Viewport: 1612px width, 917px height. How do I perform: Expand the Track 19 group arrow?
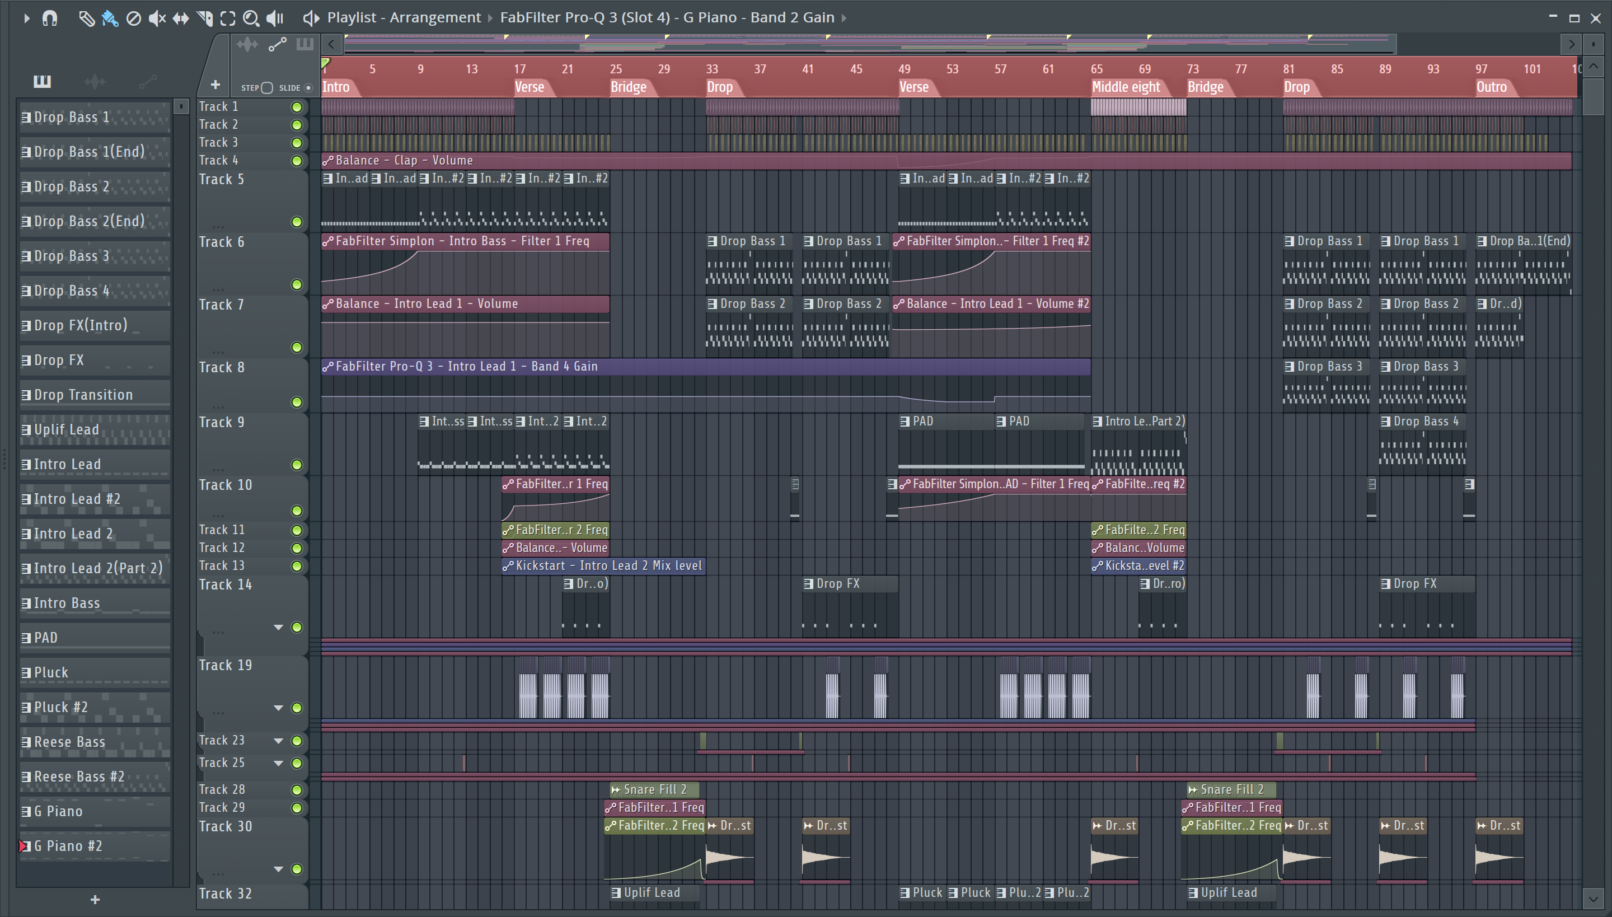coord(278,708)
